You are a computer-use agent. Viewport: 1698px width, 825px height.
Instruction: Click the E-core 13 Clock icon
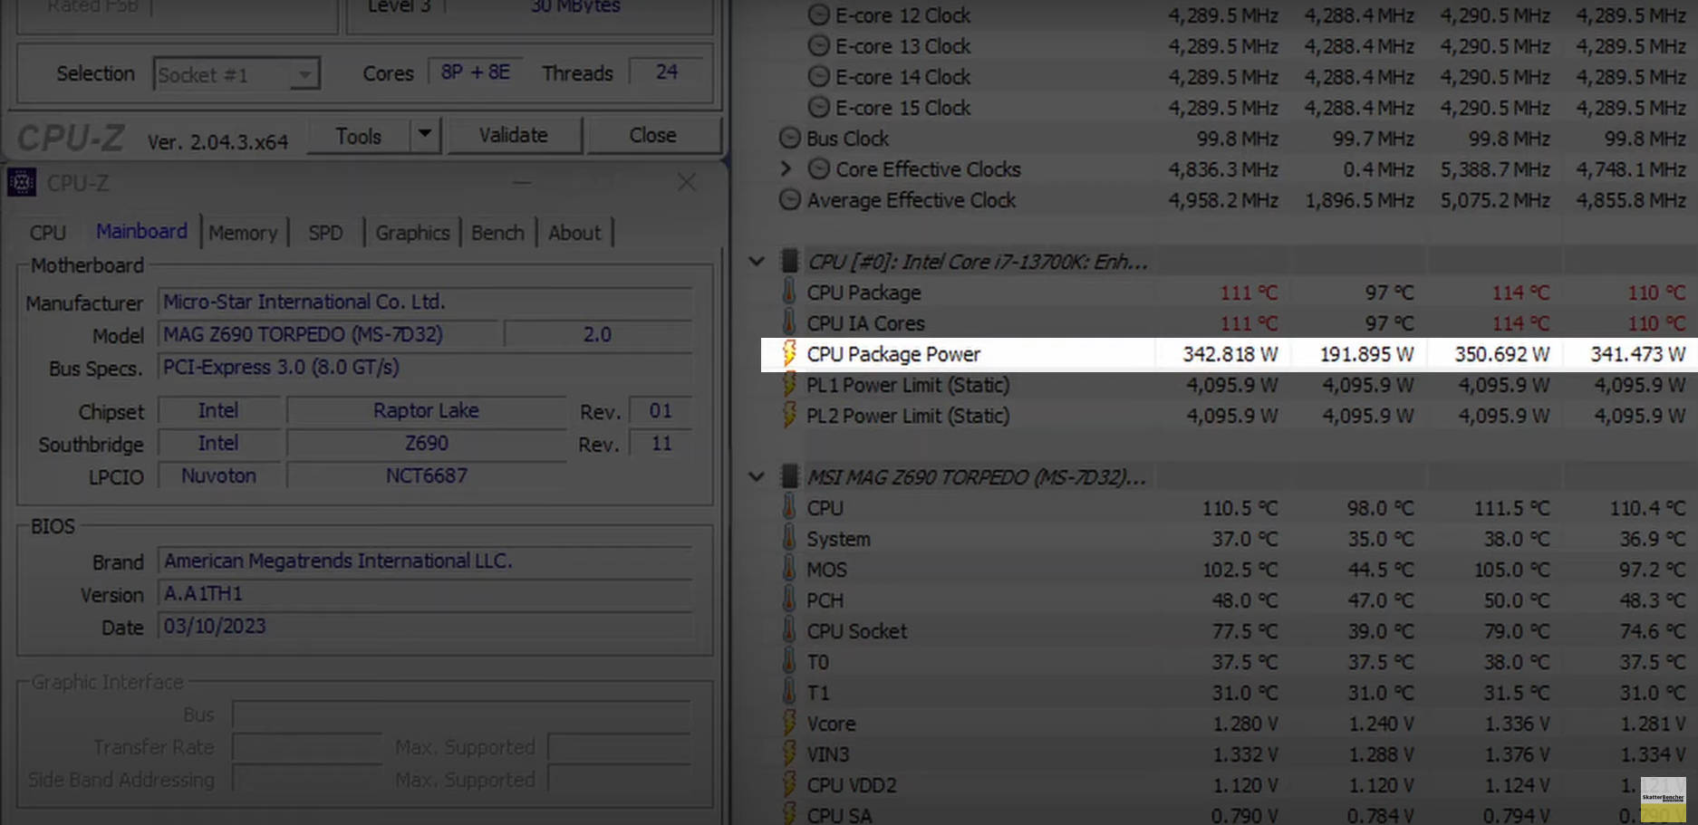[818, 46]
